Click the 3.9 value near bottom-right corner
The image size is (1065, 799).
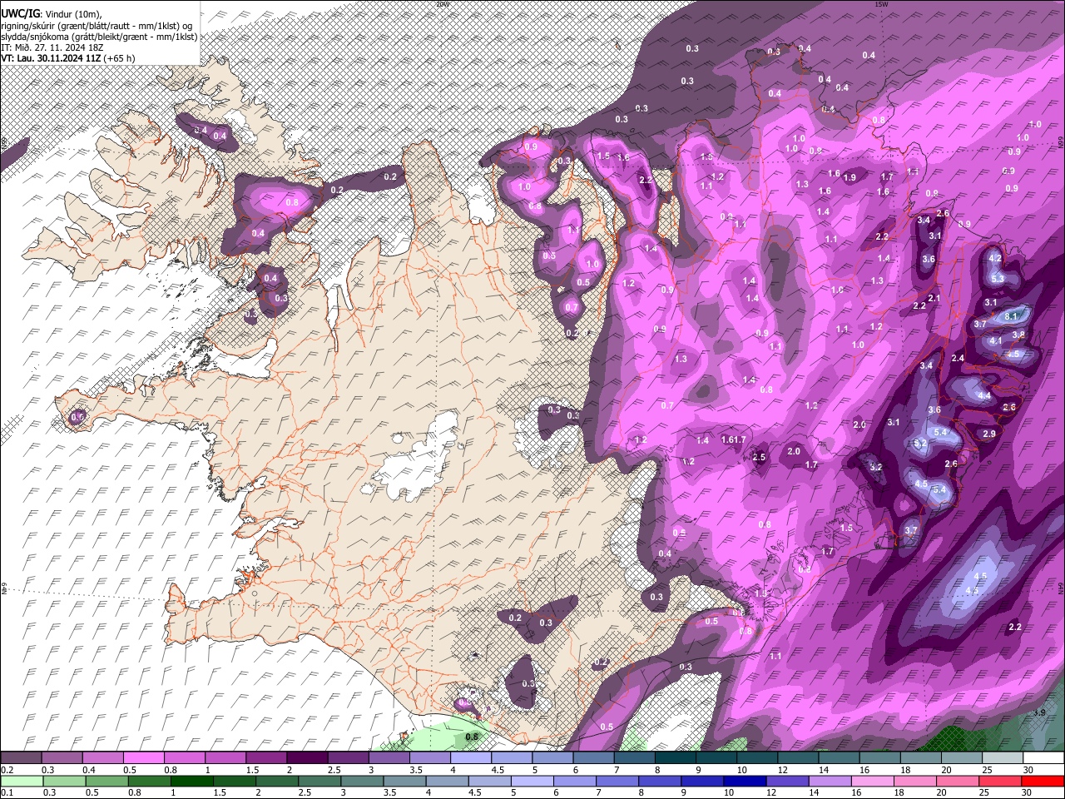coord(1039,713)
